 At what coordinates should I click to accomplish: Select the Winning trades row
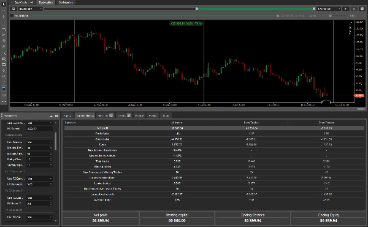pos(214,167)
